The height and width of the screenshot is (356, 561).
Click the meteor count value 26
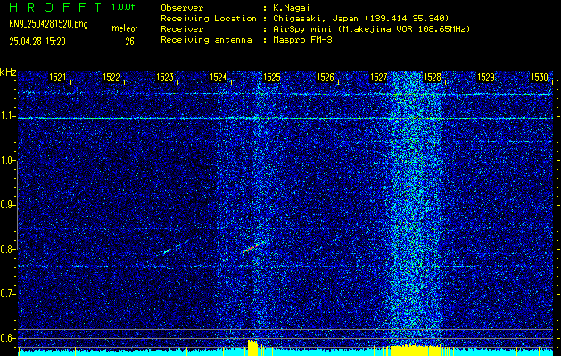[129, 42]
